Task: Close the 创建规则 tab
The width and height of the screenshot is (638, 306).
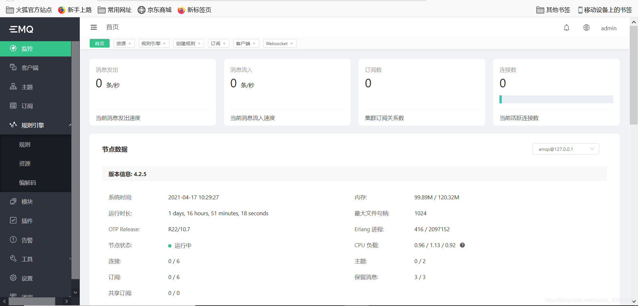Action: (199, 44)
